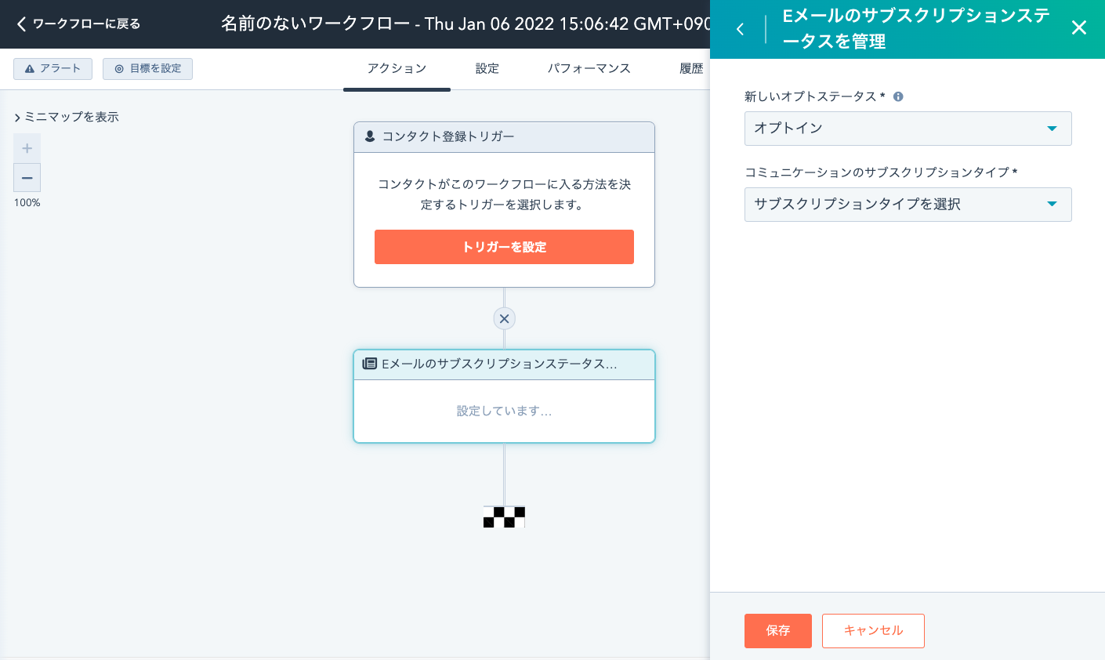Click the contact icon in trigger card header

[370, 136]
